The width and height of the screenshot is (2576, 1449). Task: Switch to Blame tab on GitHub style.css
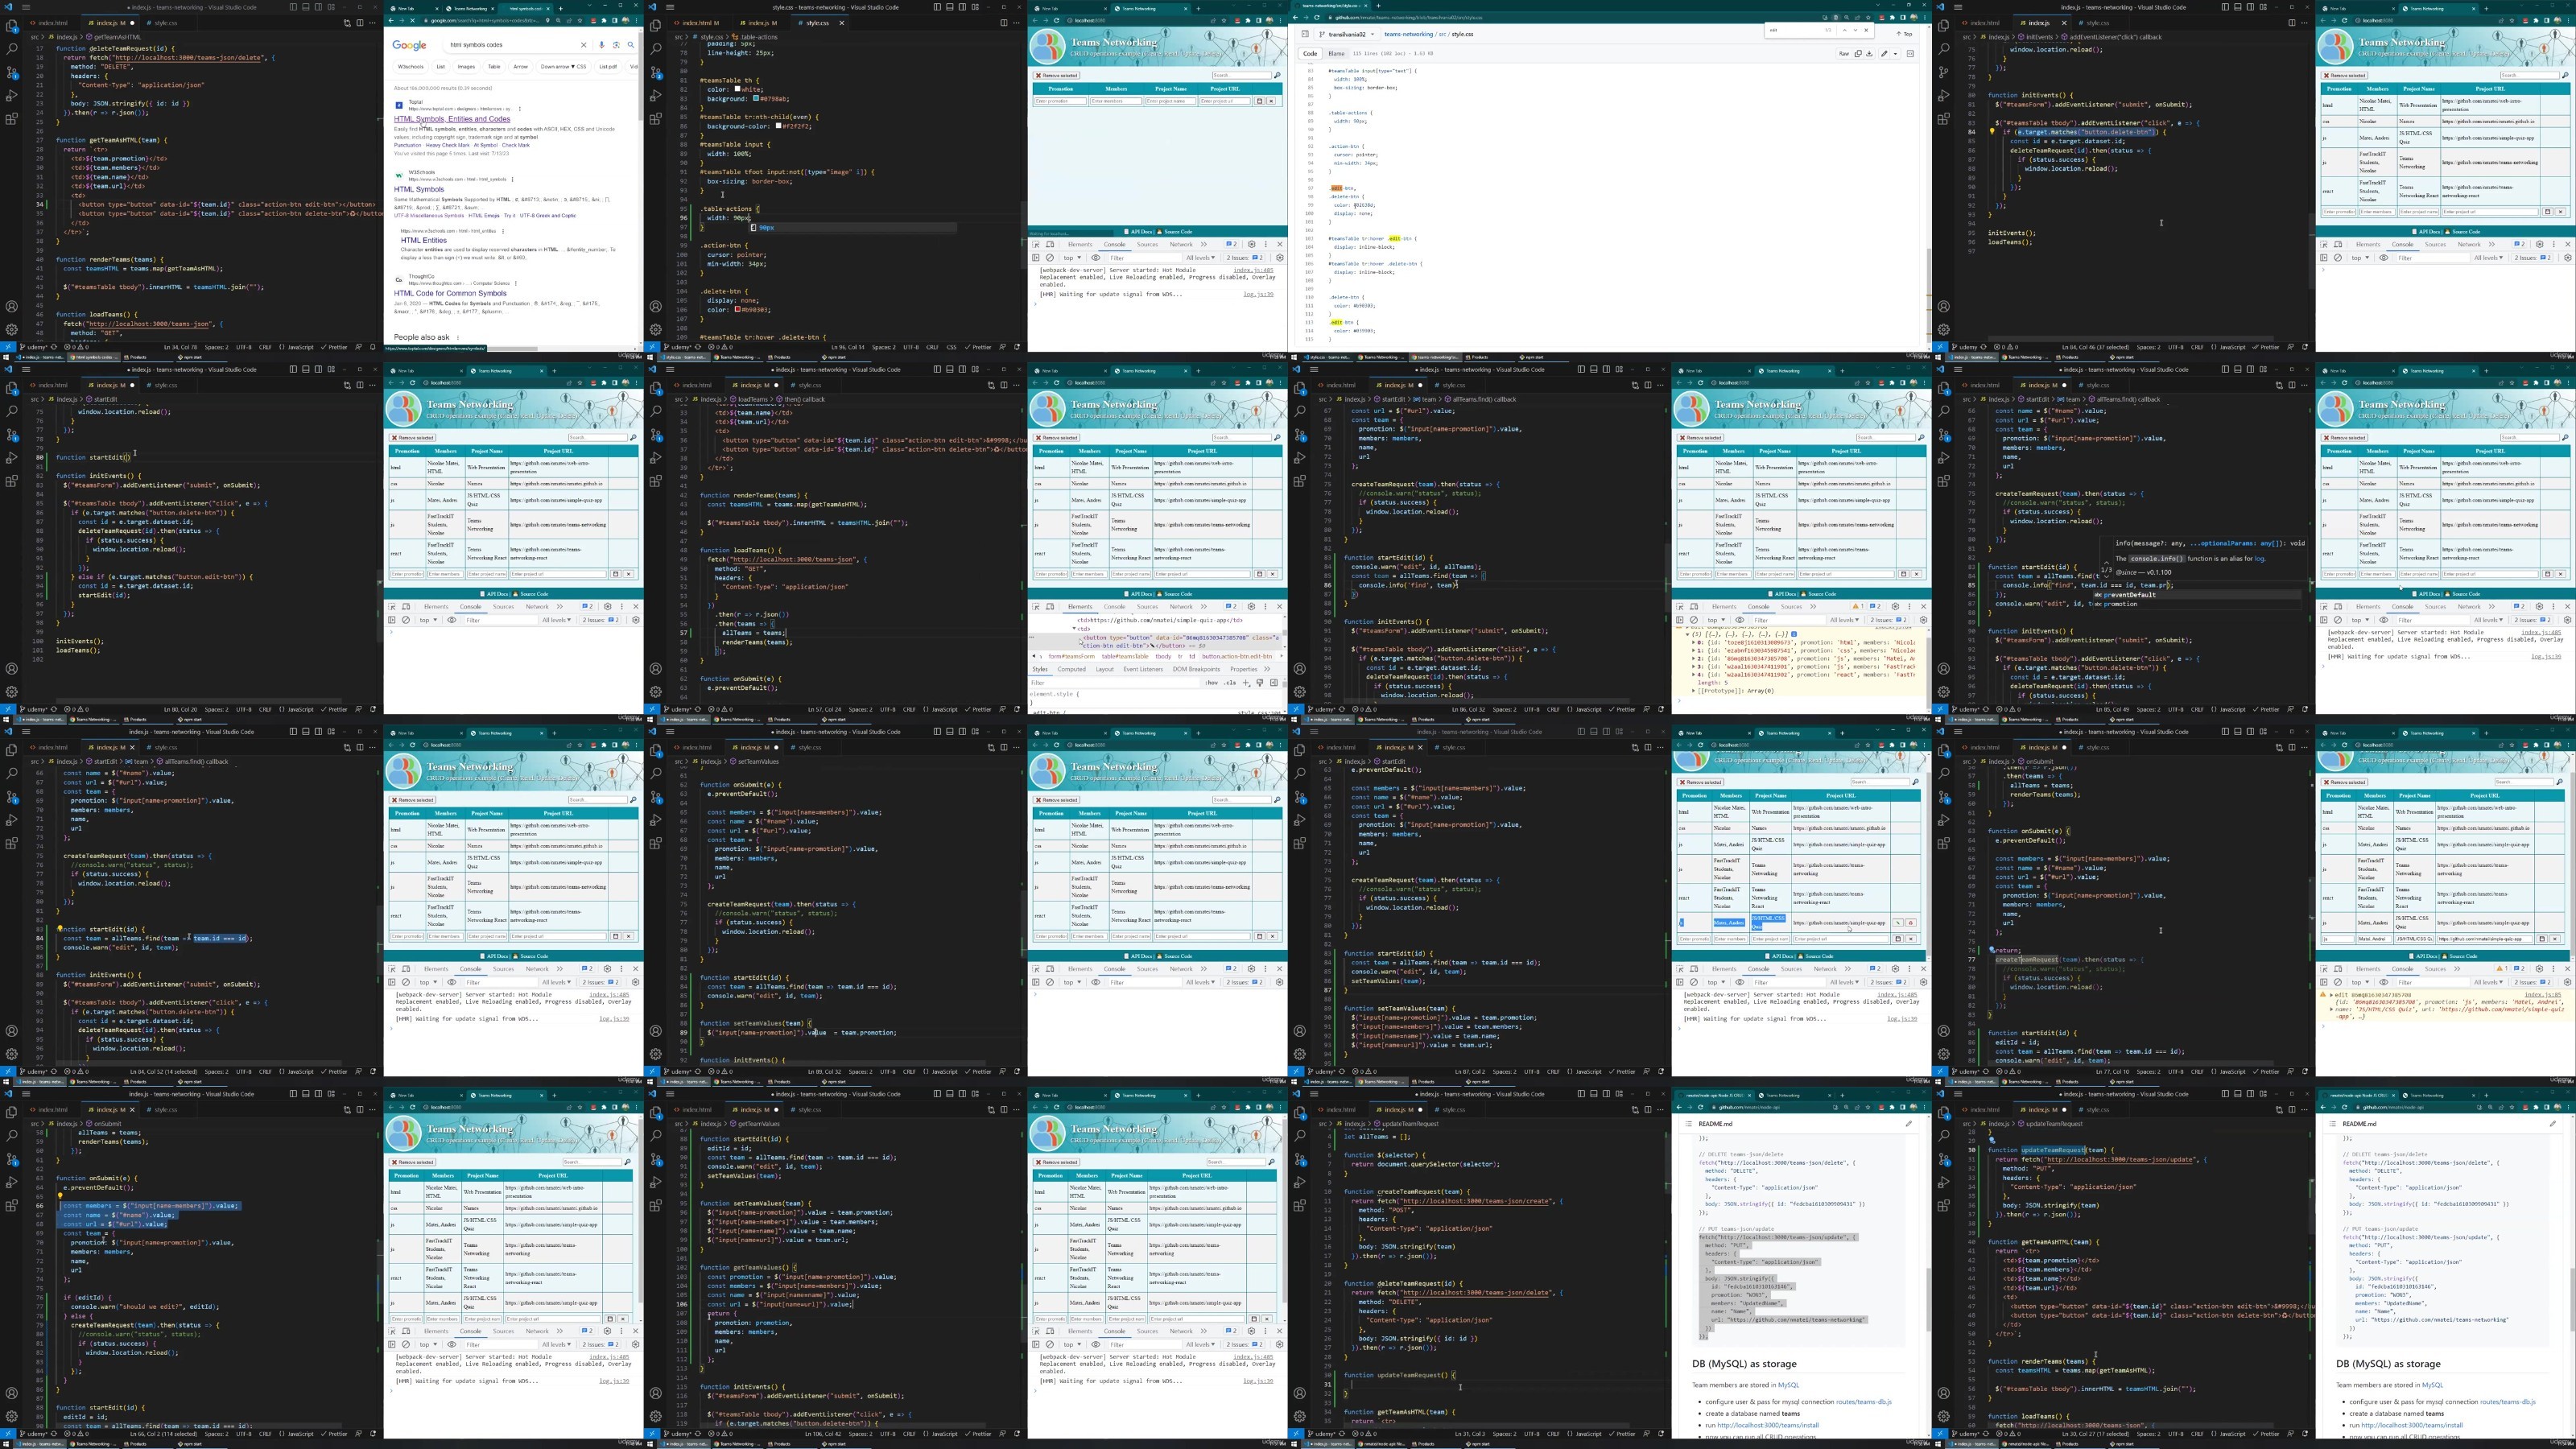(x=1336, y=54)
